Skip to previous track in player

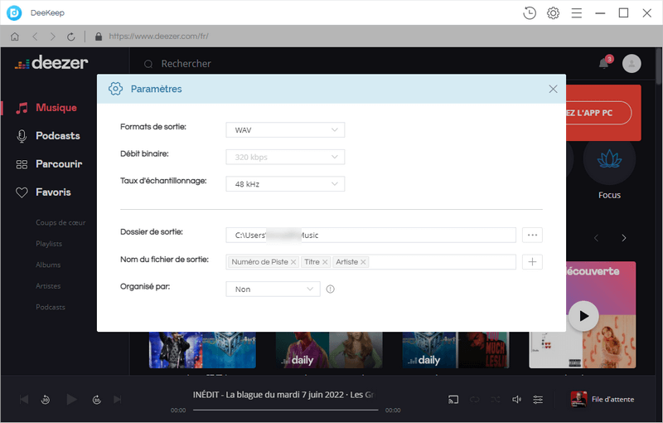pyautogui.click(x=24, y=399)
